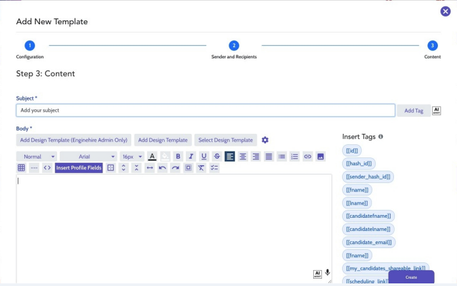Viewport: 457px width, 286px height.
Task: Apply underline formatting
Action: 204,156
